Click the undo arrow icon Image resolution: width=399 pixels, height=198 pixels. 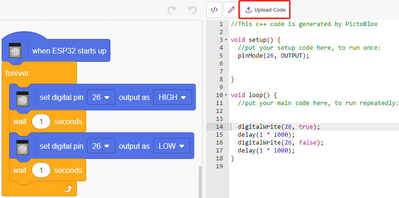click(x=192, y=10)
